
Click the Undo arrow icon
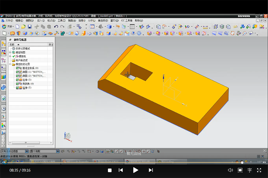click(x=56, y=27)
